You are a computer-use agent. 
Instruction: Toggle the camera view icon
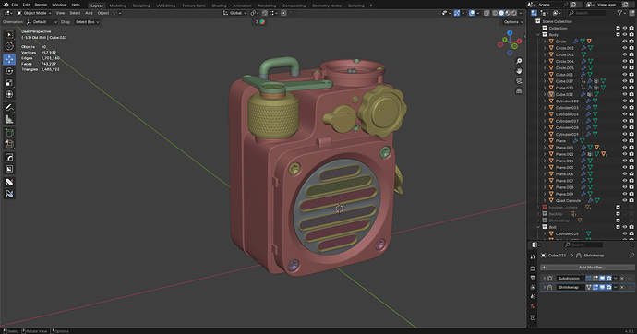(x=519, y=81)
